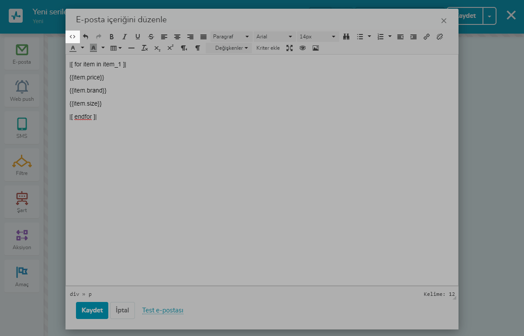Show invisible paragraph characters
This screenshot has width=524, height=336.
coord(197,48)
